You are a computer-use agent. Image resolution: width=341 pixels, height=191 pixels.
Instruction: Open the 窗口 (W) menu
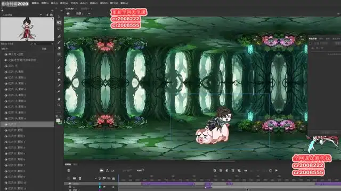(x=114, y=3)
